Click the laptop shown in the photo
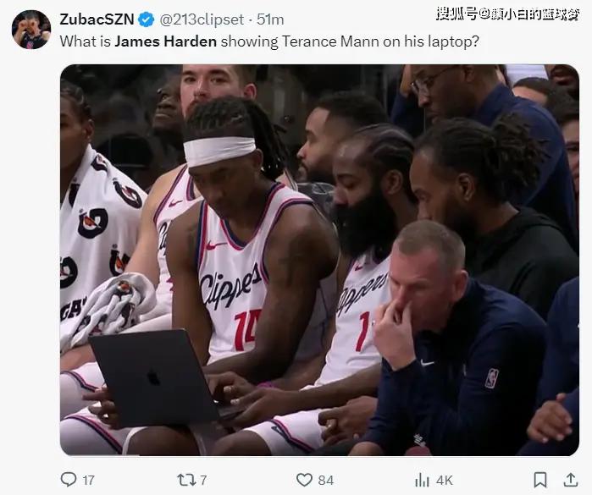 155,377
